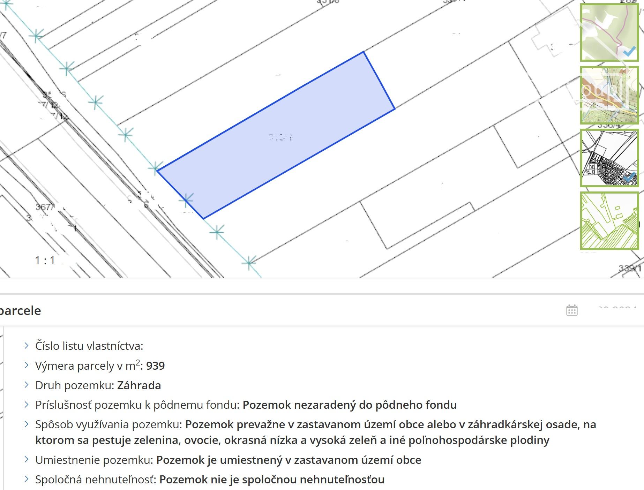Click the Záhrada land type value
The height and width of the screenshot is (490, 644).
pos(139,385)
